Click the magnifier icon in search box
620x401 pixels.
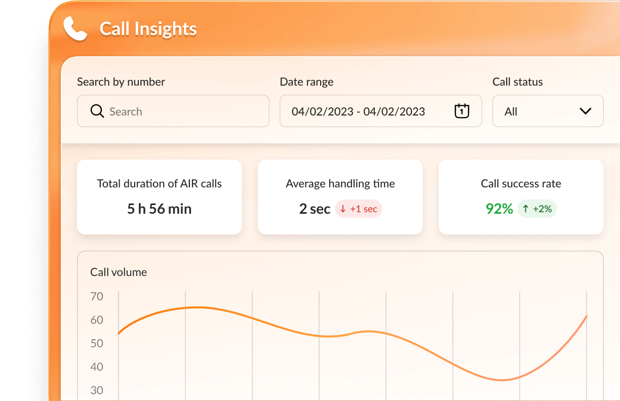click(x=97, y=111)
